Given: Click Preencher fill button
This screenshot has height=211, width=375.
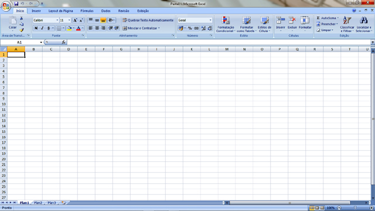Looking at the screenshot, I should point(327,24).
